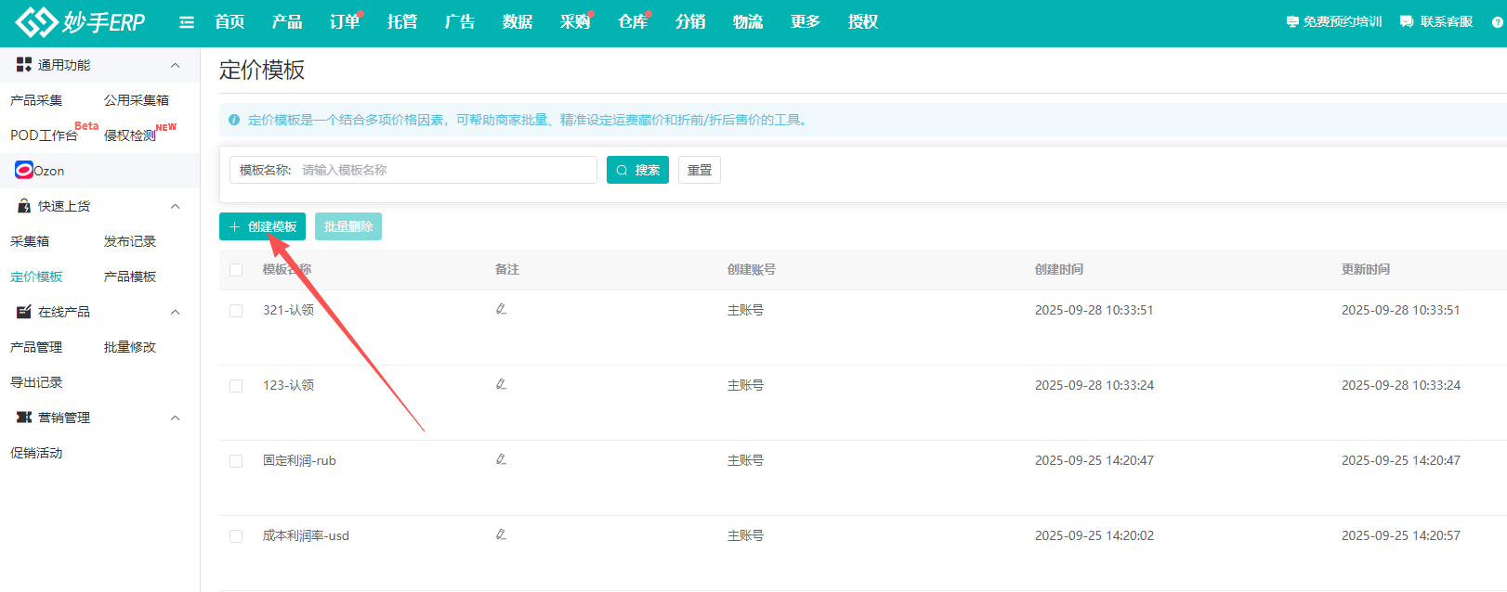The width and height of the screenshot is (1507, 592).
Task: Open the 订单 top menu
Action: (344, 22)
